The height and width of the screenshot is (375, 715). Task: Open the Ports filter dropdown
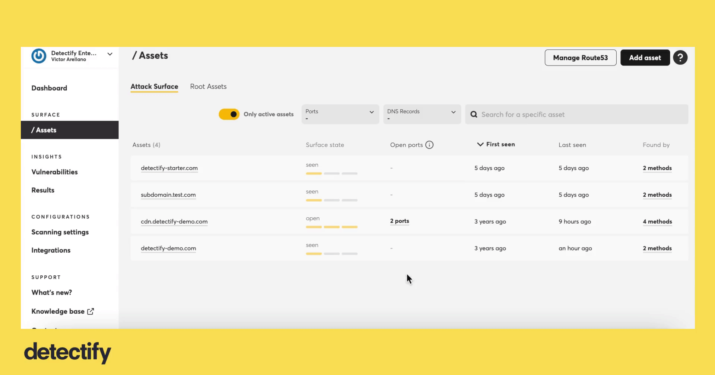(340, 114)
